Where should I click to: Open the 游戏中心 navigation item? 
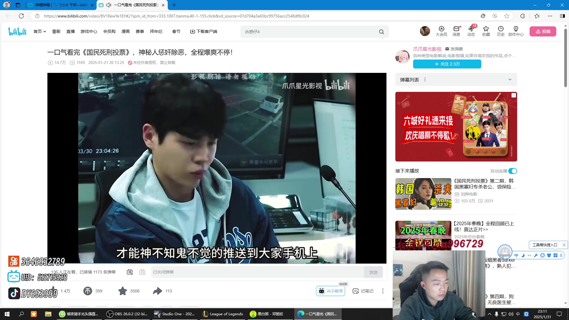coord(89,31)
